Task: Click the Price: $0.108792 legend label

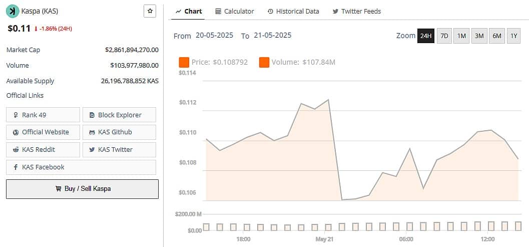Action: (x=219, y=62)
